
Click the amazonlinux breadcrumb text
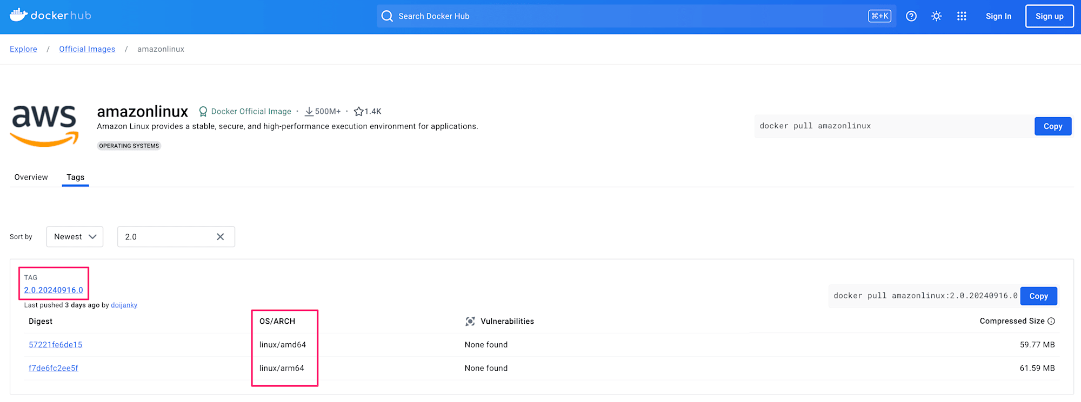pos(161,49)
